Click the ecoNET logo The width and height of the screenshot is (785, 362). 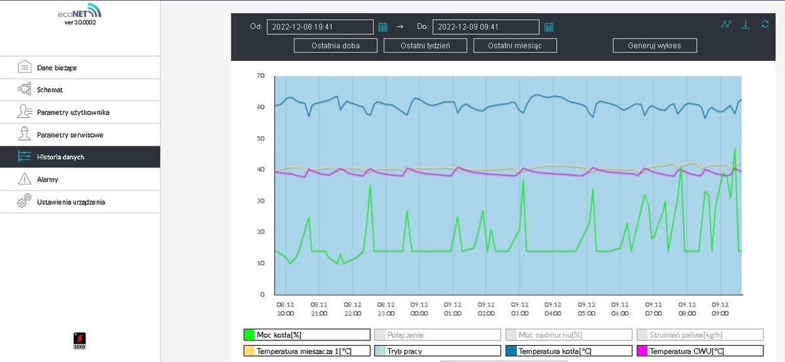click(x=80, y=12)
